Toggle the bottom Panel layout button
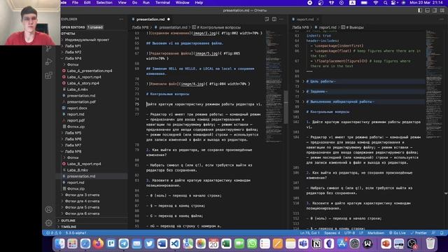The height and width of the screenshot is (252, 448). (x=428, y=10)
